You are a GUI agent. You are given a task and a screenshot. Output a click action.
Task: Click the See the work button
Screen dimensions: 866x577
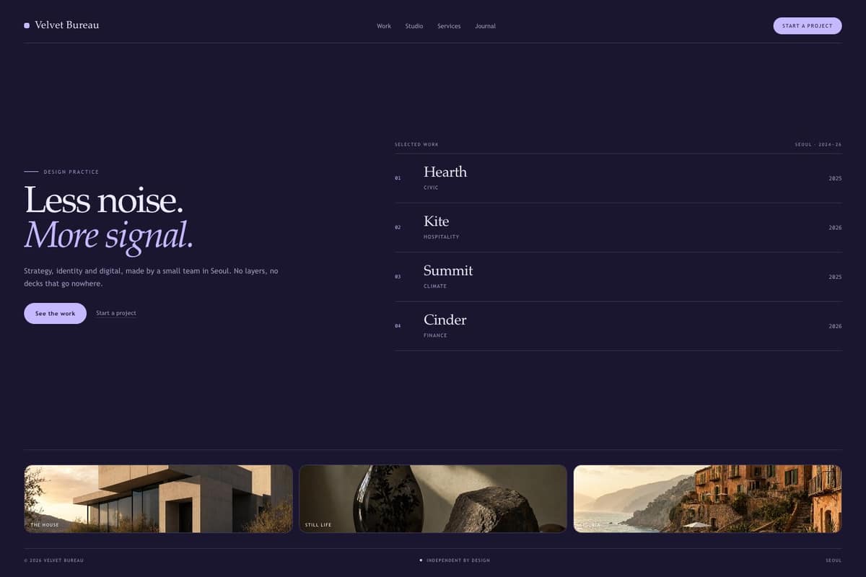55,314
